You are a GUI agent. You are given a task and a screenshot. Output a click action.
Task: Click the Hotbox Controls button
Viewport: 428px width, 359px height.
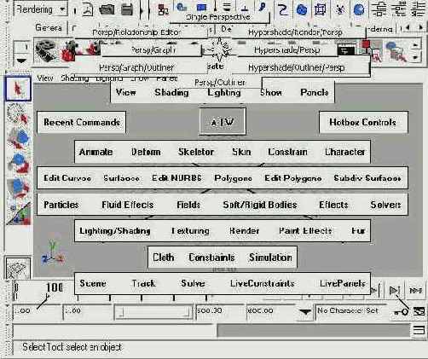point(363,122)
